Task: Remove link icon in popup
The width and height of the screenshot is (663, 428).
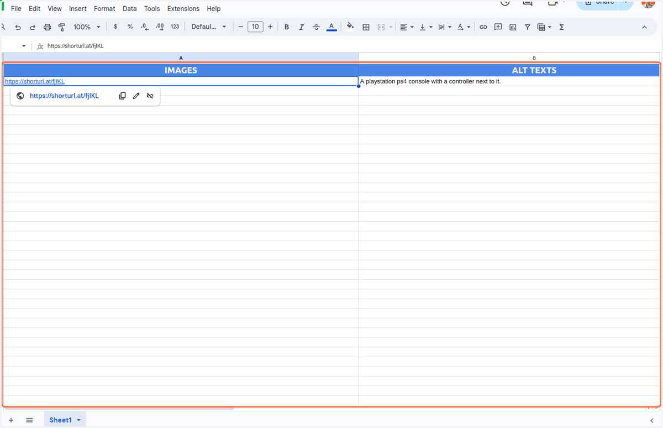Action: 150,96
